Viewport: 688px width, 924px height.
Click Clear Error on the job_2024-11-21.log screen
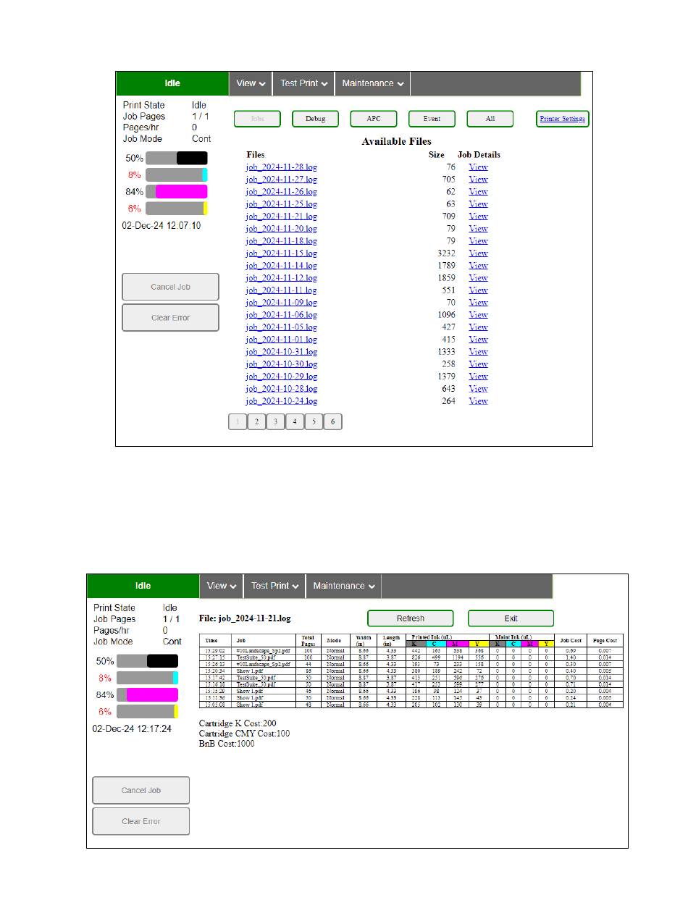click(141, 821)
